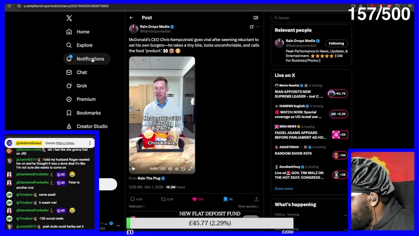Click the Notifications bell icon
419x236 pixels.
pyautogui.click(x=69, y=59)
